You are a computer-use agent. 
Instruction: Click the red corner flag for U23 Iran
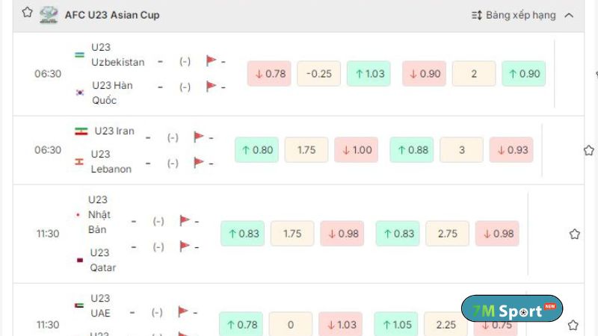(198, 137)
